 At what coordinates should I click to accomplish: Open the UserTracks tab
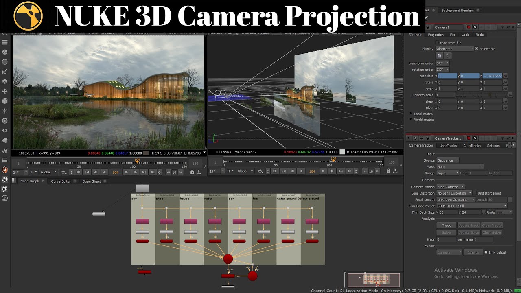click(448, 145)
